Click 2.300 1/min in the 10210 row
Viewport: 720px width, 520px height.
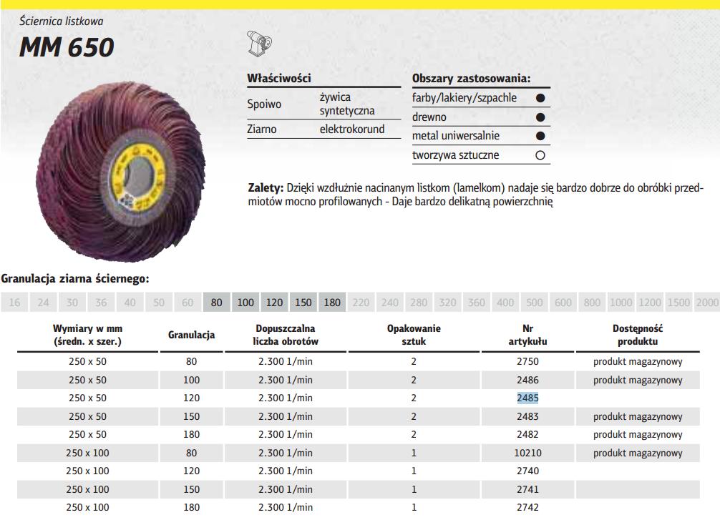point(286,453)
